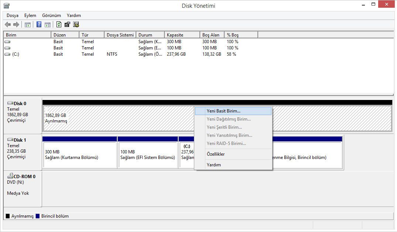Click the show/hide console tree icon
This screenshot has height=232, width=397.
28,25
